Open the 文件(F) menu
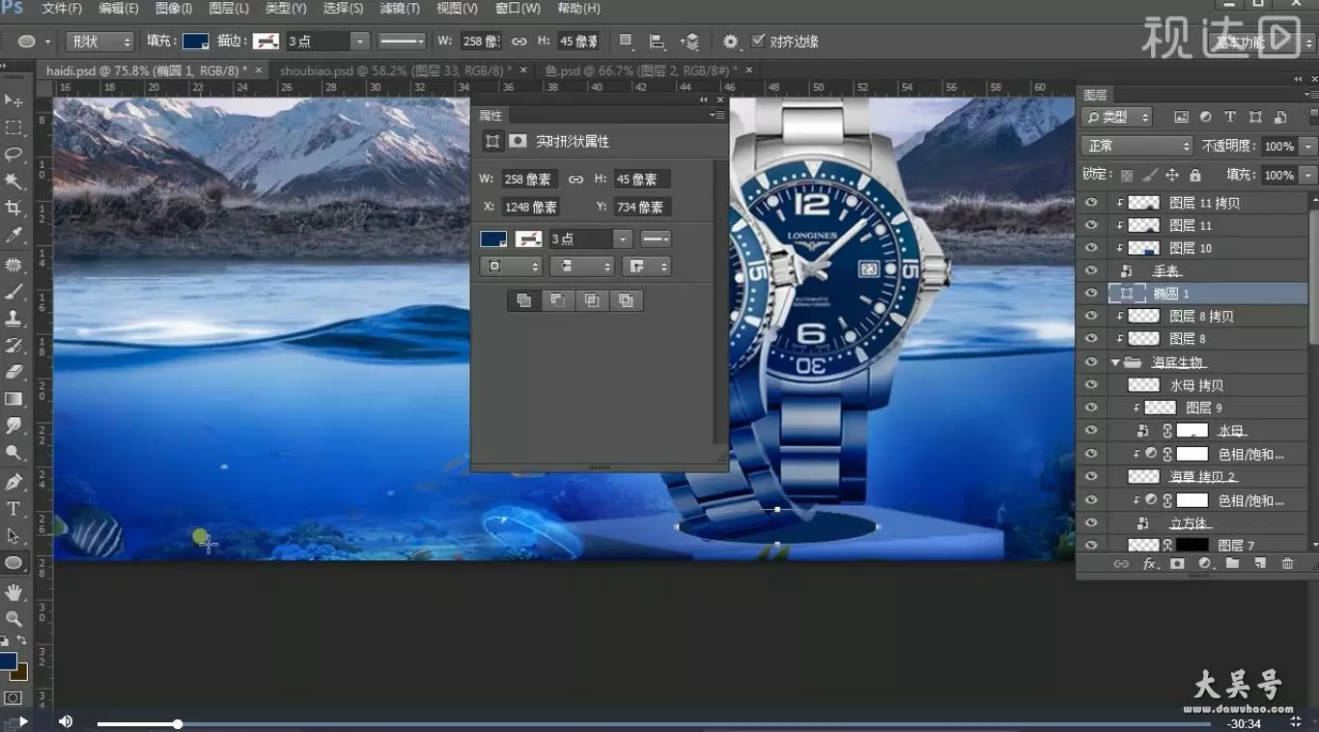Screen dimensions: 1319x732 (x=63, y=9)
